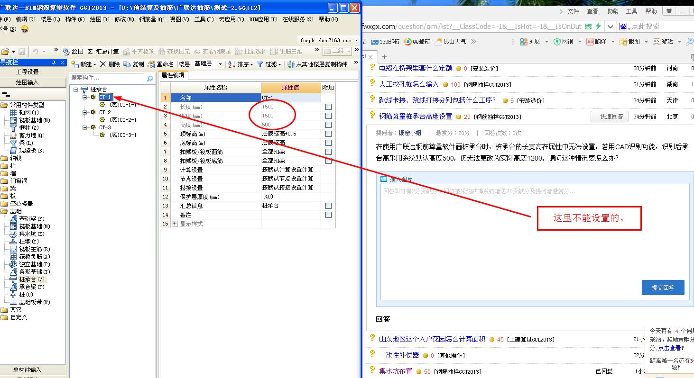Click 复制 copy component button
The width and height of the screenshot is (694, 378).
[134, 64]
